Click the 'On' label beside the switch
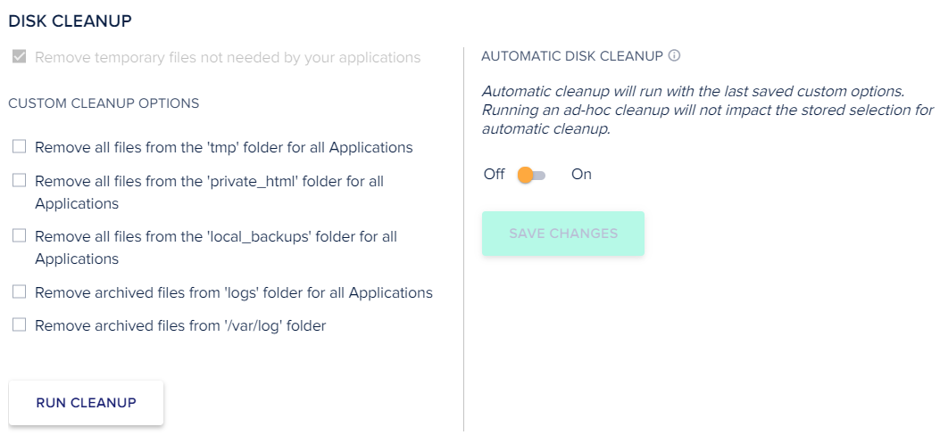The height and width of the screenshot is (435, 940). (581, 175)
